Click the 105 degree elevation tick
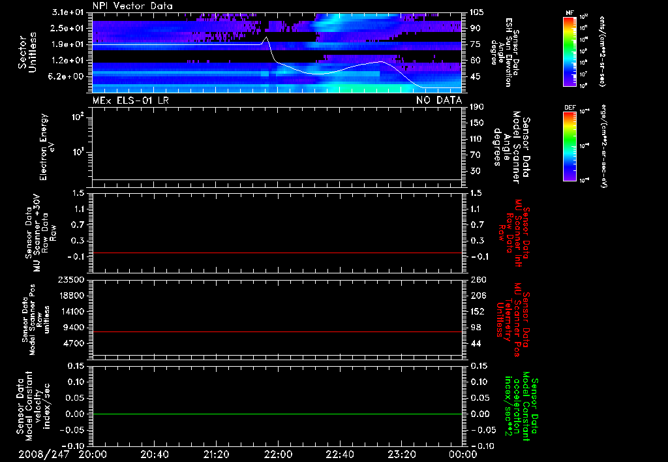The width and height of the screenshot is (668, 462). [477, 12]
